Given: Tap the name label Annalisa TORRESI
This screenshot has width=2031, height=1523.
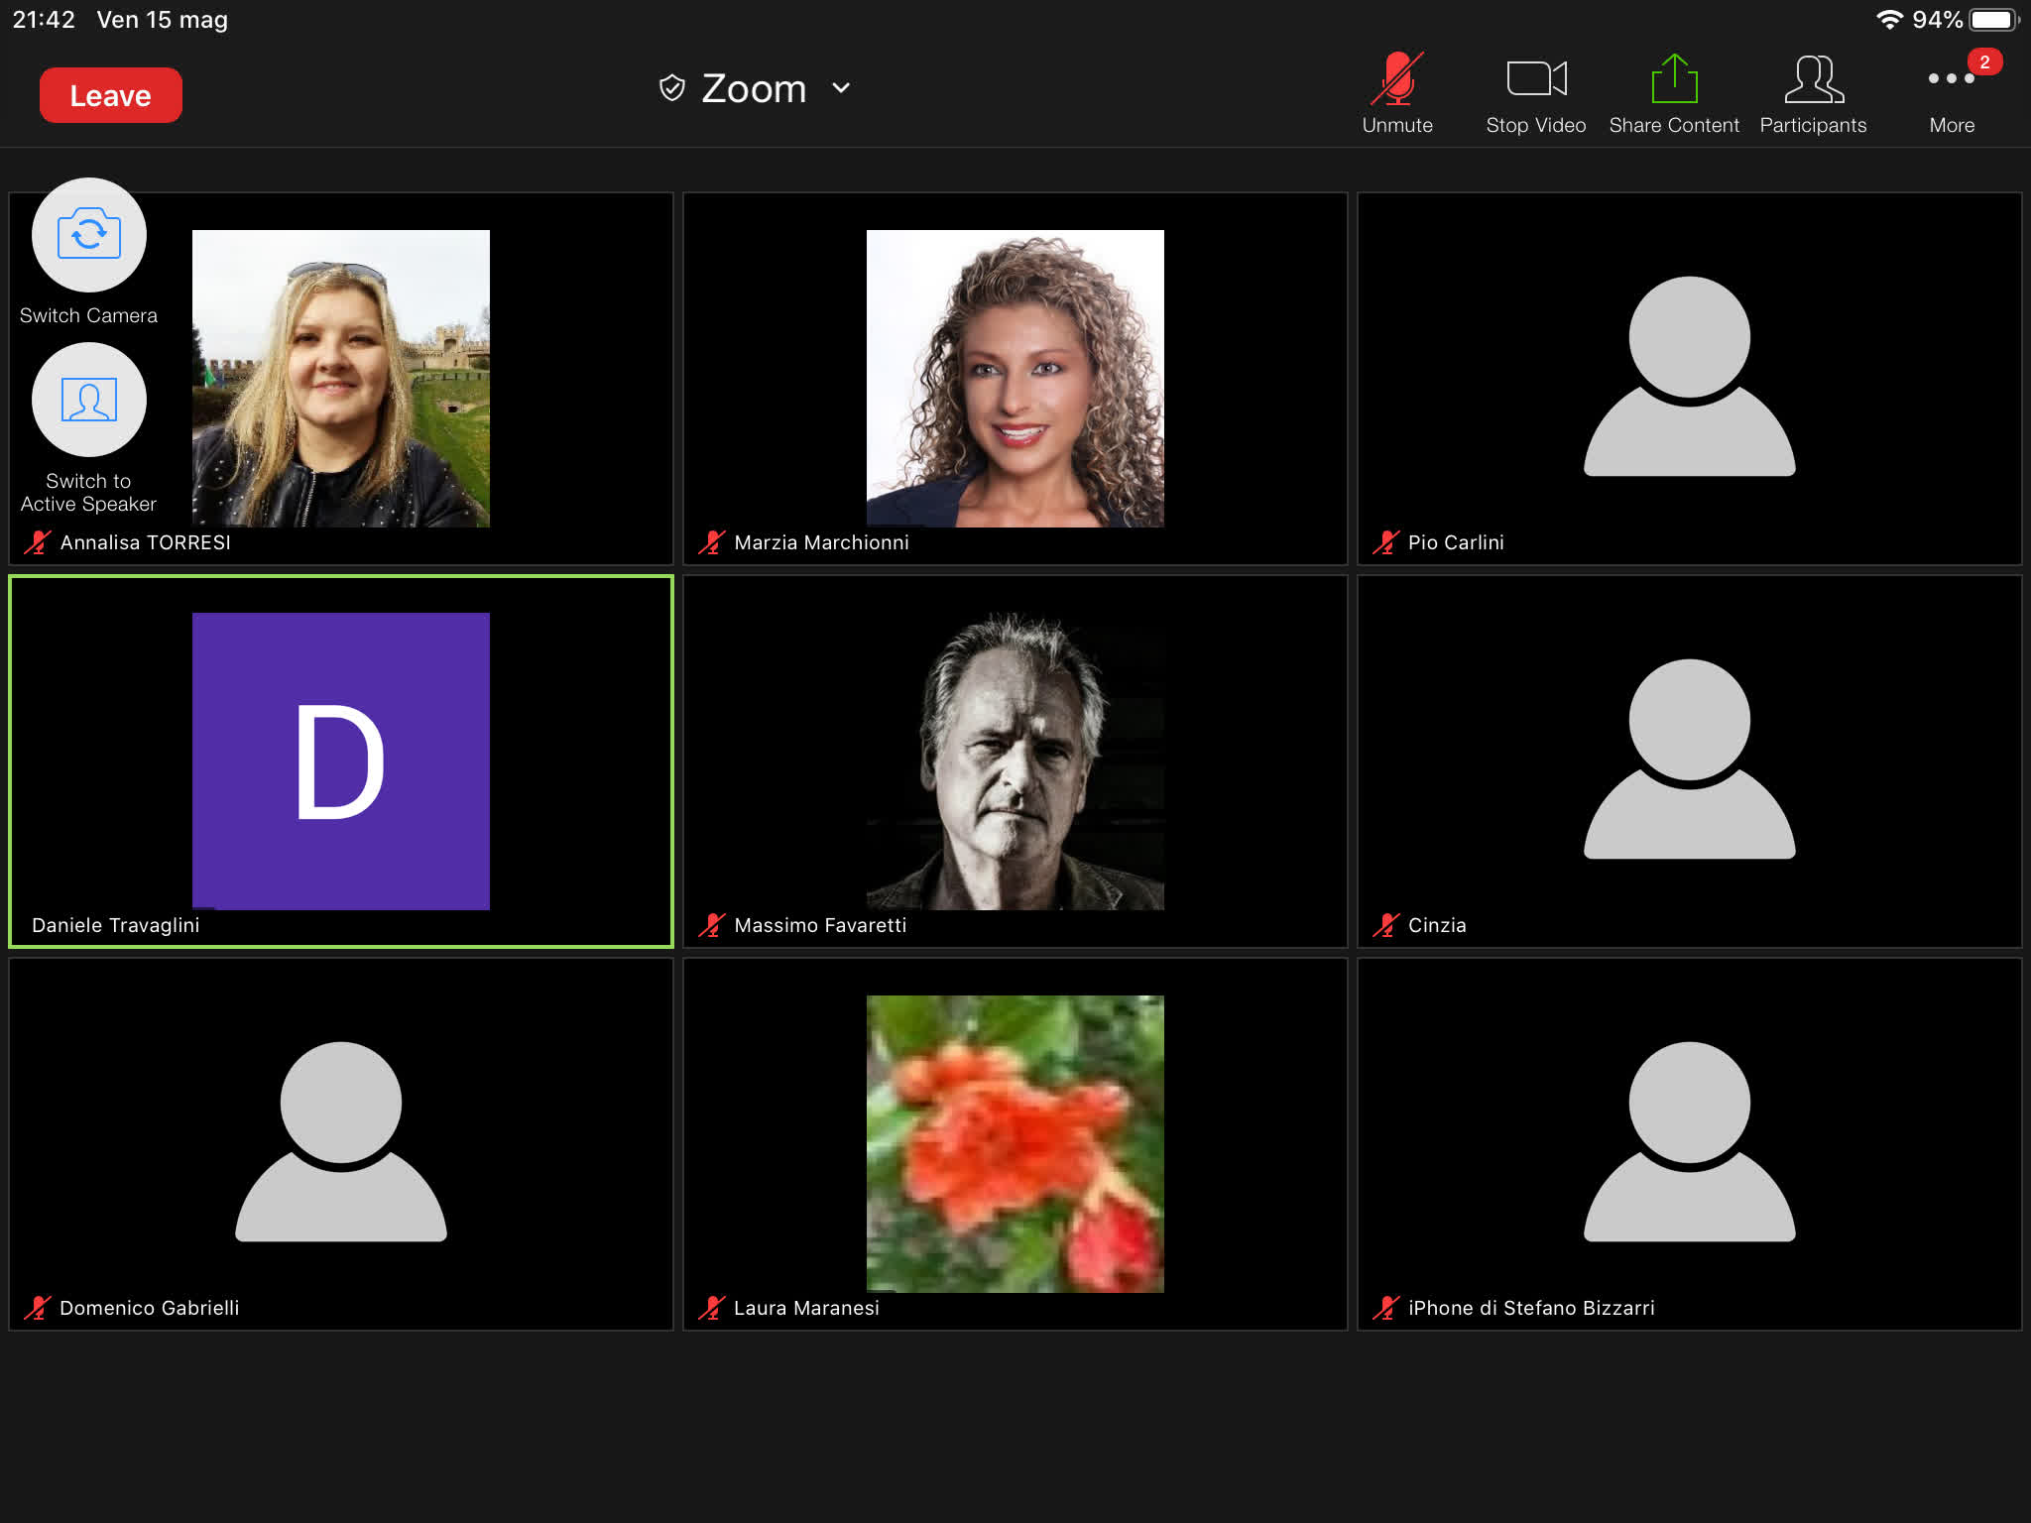Looking at the screenshot, I should tap(145, 542).
